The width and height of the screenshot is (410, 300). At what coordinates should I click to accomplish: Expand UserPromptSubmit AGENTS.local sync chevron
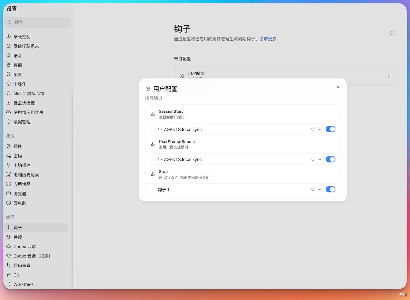pyautogui.click(x=320, y=159)
